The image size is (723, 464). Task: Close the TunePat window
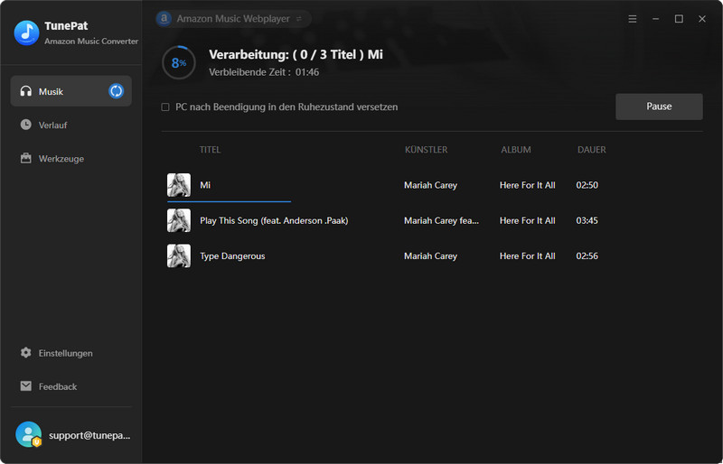pos(702,19)
